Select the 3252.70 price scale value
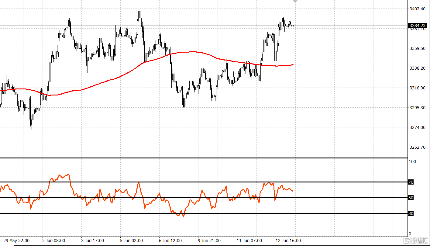 pos(417,147)
